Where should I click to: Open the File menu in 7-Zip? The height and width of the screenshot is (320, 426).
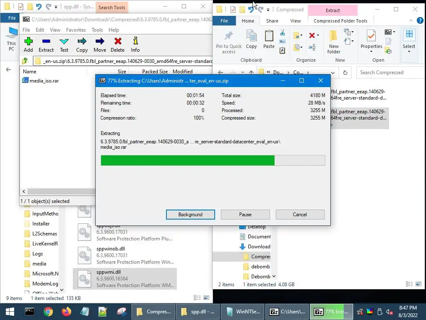pos(26,30)
